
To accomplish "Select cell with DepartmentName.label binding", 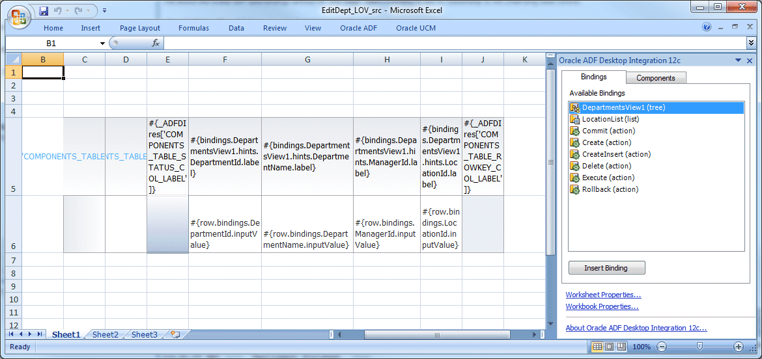I will (x=307, y=156).
